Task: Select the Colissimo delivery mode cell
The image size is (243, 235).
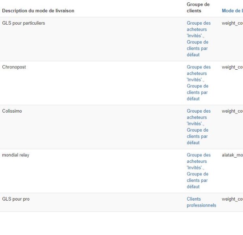Action: point(12,111)
